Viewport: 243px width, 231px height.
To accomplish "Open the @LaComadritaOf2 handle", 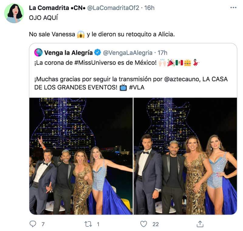I will click(113, 8).
